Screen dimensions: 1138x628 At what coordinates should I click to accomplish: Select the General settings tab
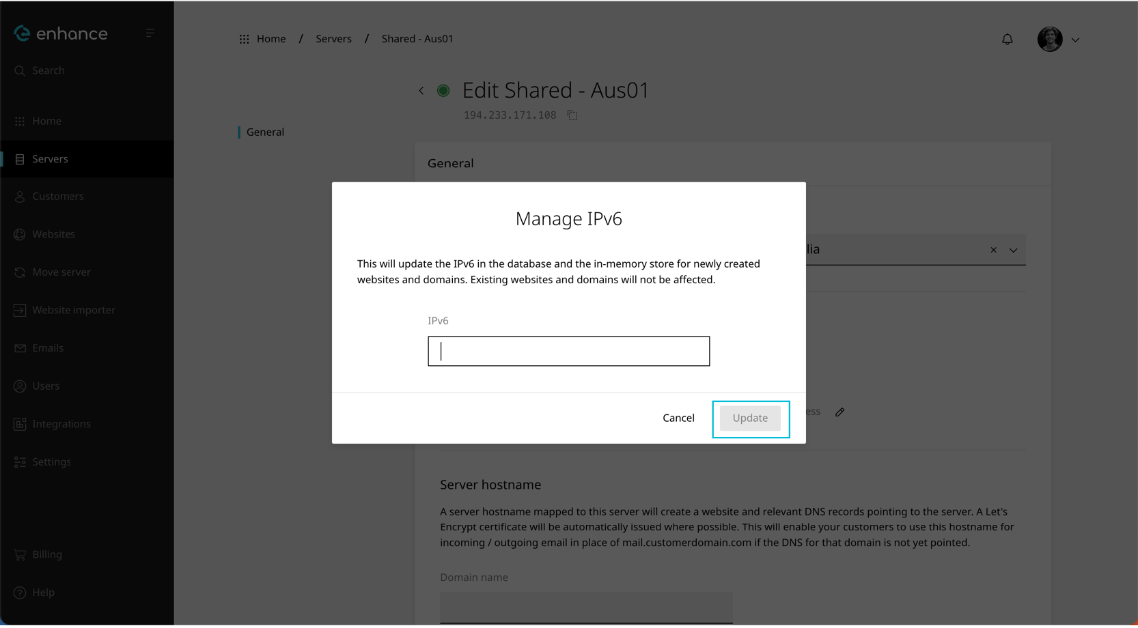[265, 132]
